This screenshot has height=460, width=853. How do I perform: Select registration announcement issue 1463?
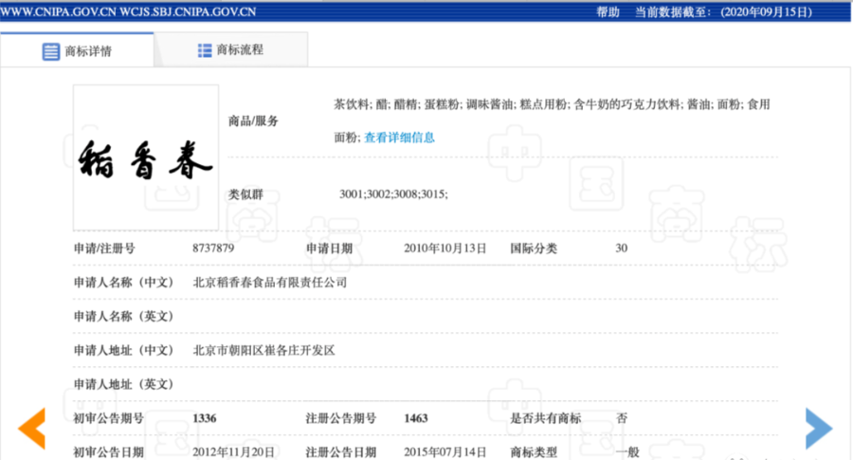(x=416, y=418)
